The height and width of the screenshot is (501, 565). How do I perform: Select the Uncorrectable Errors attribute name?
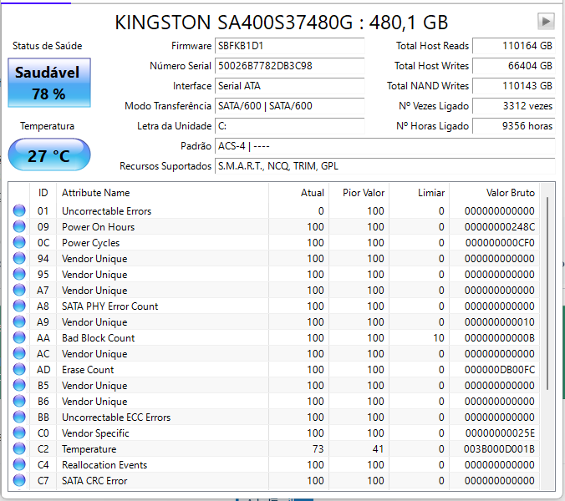107,211
